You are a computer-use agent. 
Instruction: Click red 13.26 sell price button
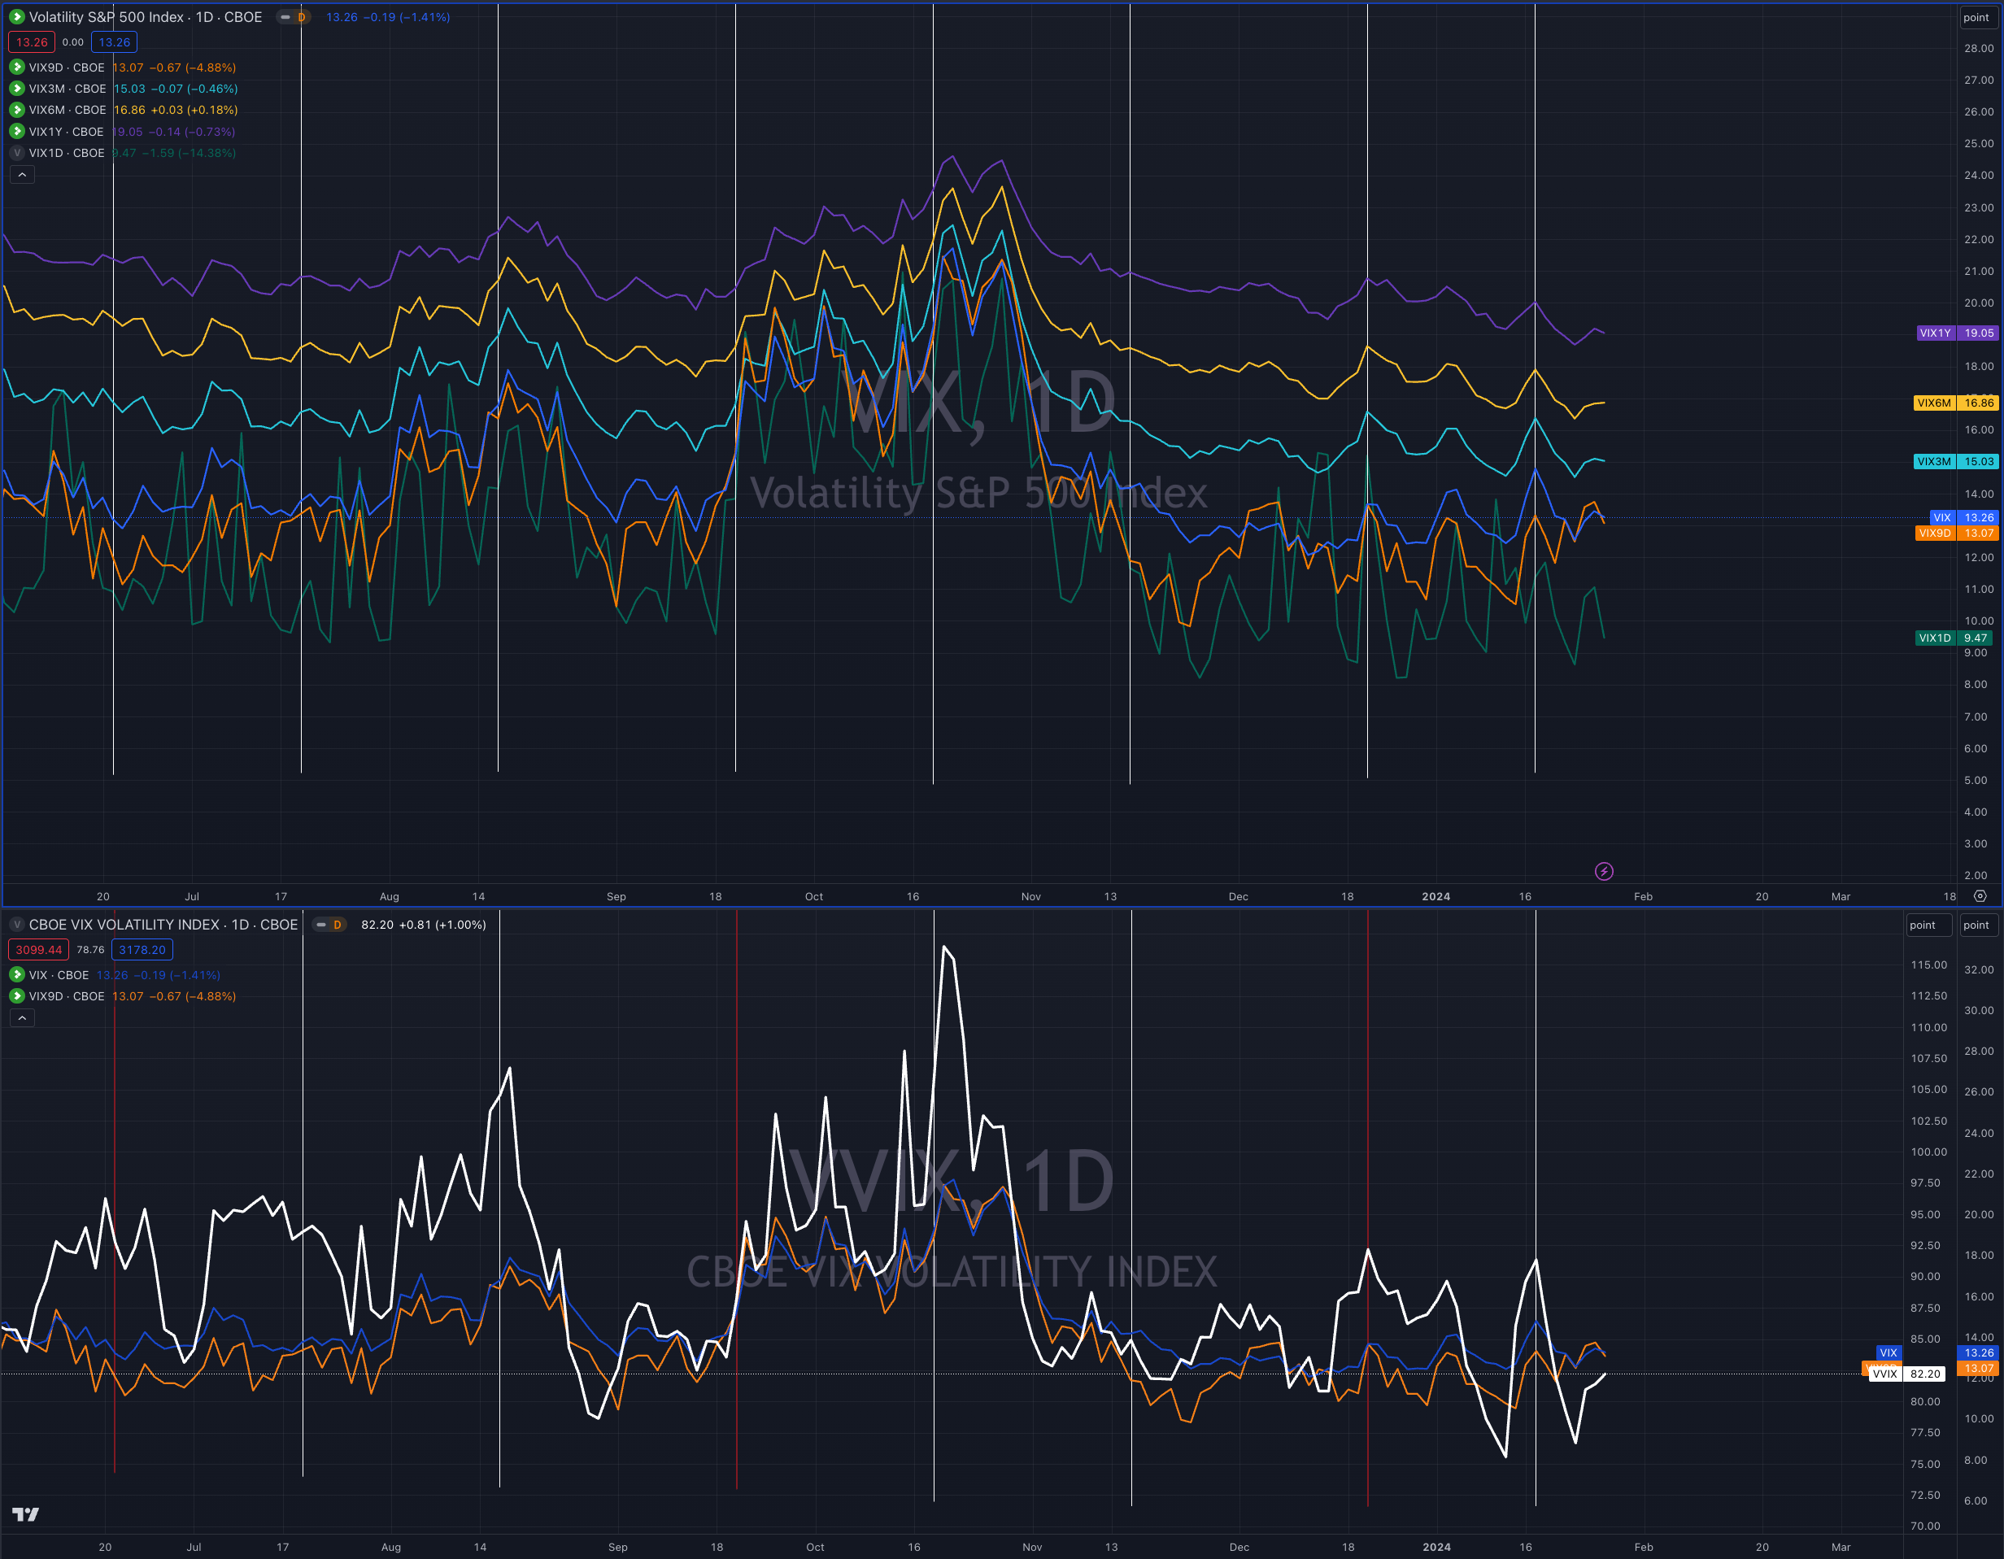pos(32,42)
